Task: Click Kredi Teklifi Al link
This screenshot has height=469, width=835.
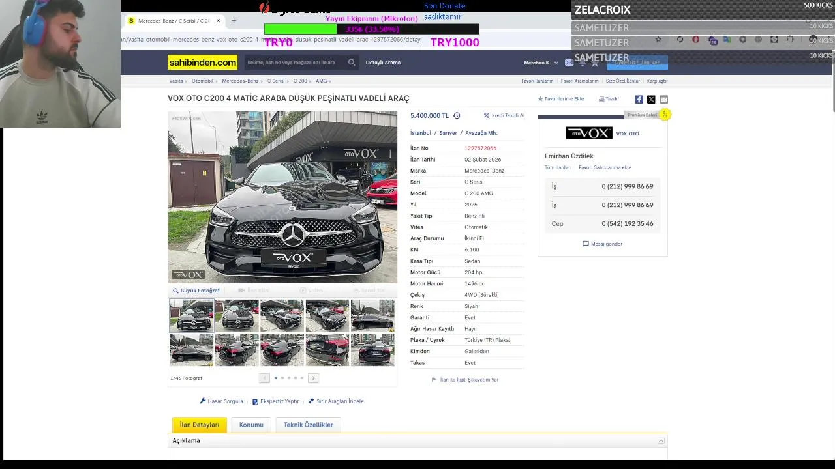Action: click(504, 115)
